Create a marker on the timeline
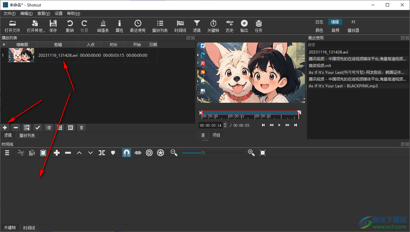410x232 pixels. [113, 153]
